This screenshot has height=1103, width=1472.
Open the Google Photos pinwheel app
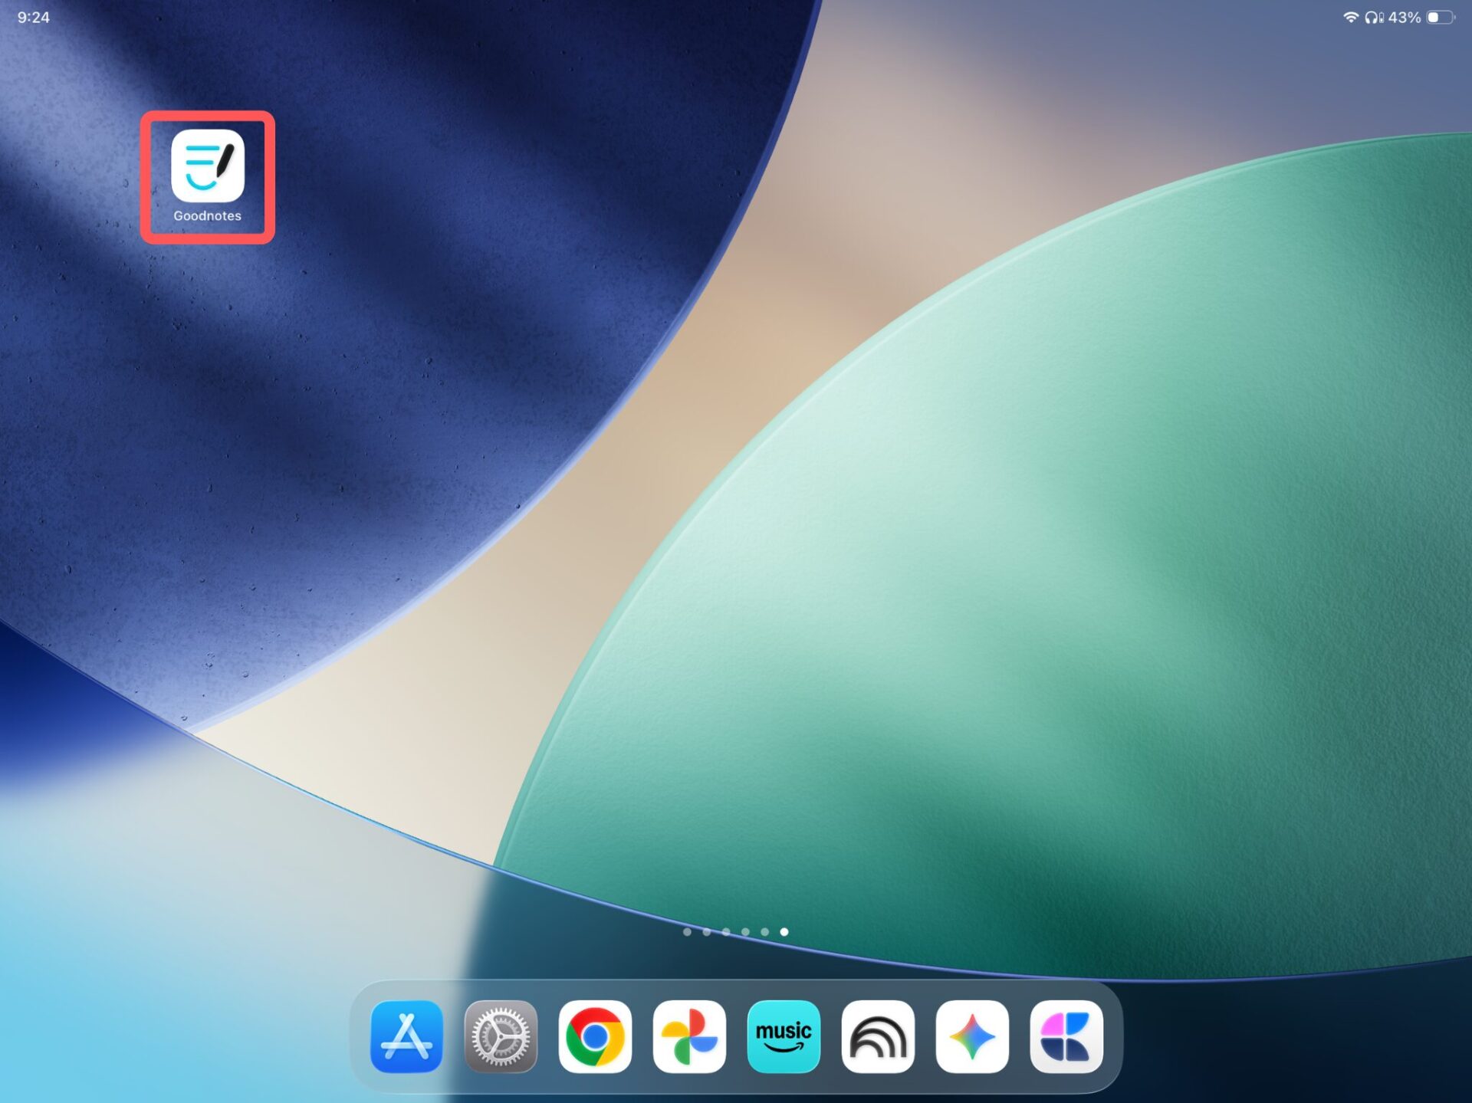point(689,1036)
